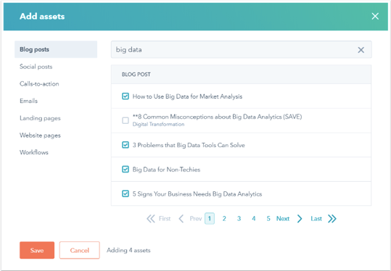
Task: Select the Emails asset category
Action: click(29, 101)
